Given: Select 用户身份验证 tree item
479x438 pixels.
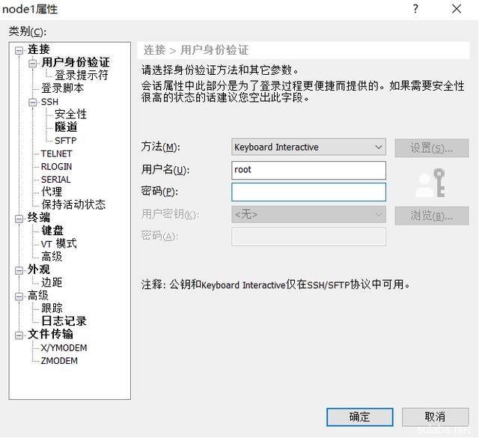Looking at the screenshot, I should point(76,62).
